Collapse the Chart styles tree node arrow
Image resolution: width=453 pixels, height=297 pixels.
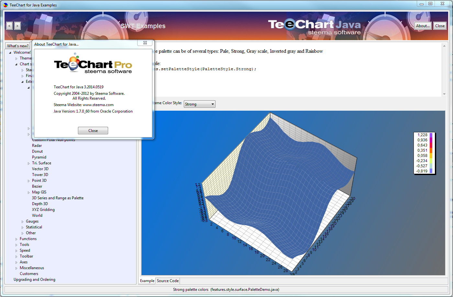(x=17, y=64)
